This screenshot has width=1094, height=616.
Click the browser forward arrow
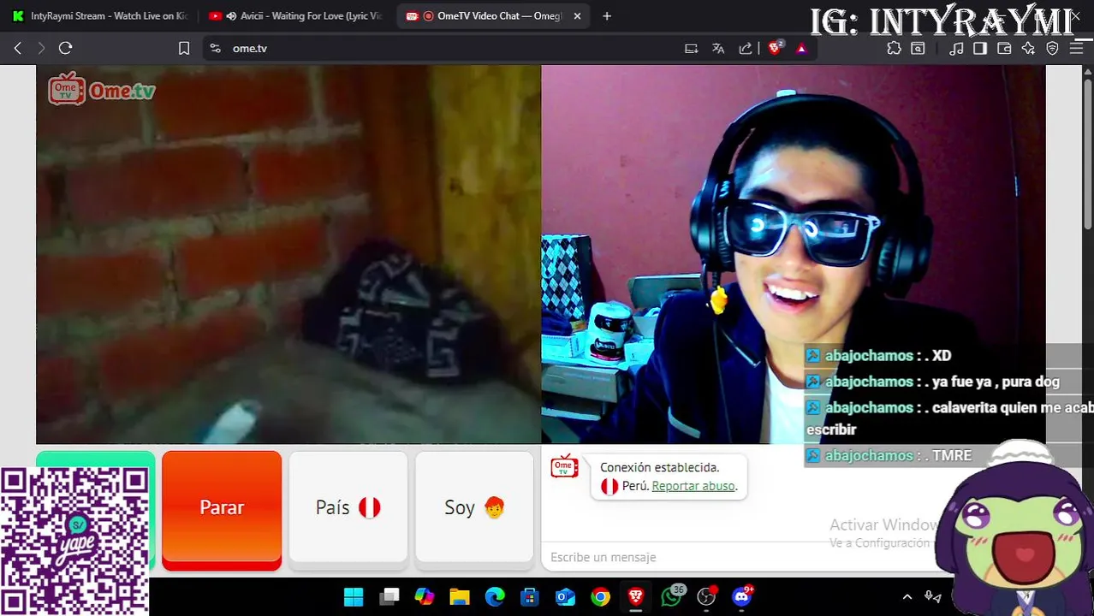(x=41, y=49)
